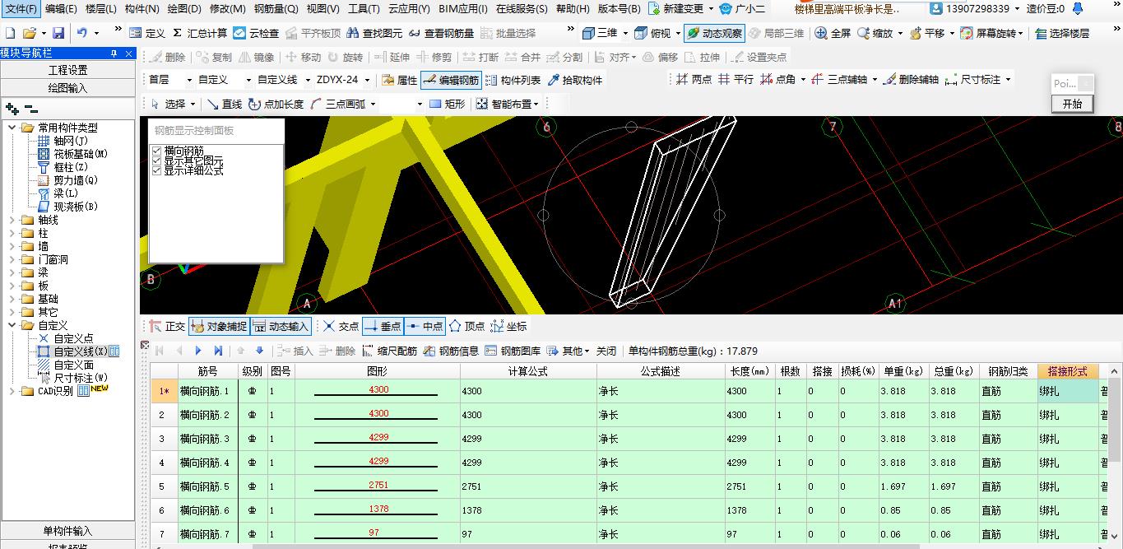Toggle 显示详细公式 checkbox
Image resolution: width=1123 pixels, height=549 pixels.
pyautogui.click(x=157, y=170)
